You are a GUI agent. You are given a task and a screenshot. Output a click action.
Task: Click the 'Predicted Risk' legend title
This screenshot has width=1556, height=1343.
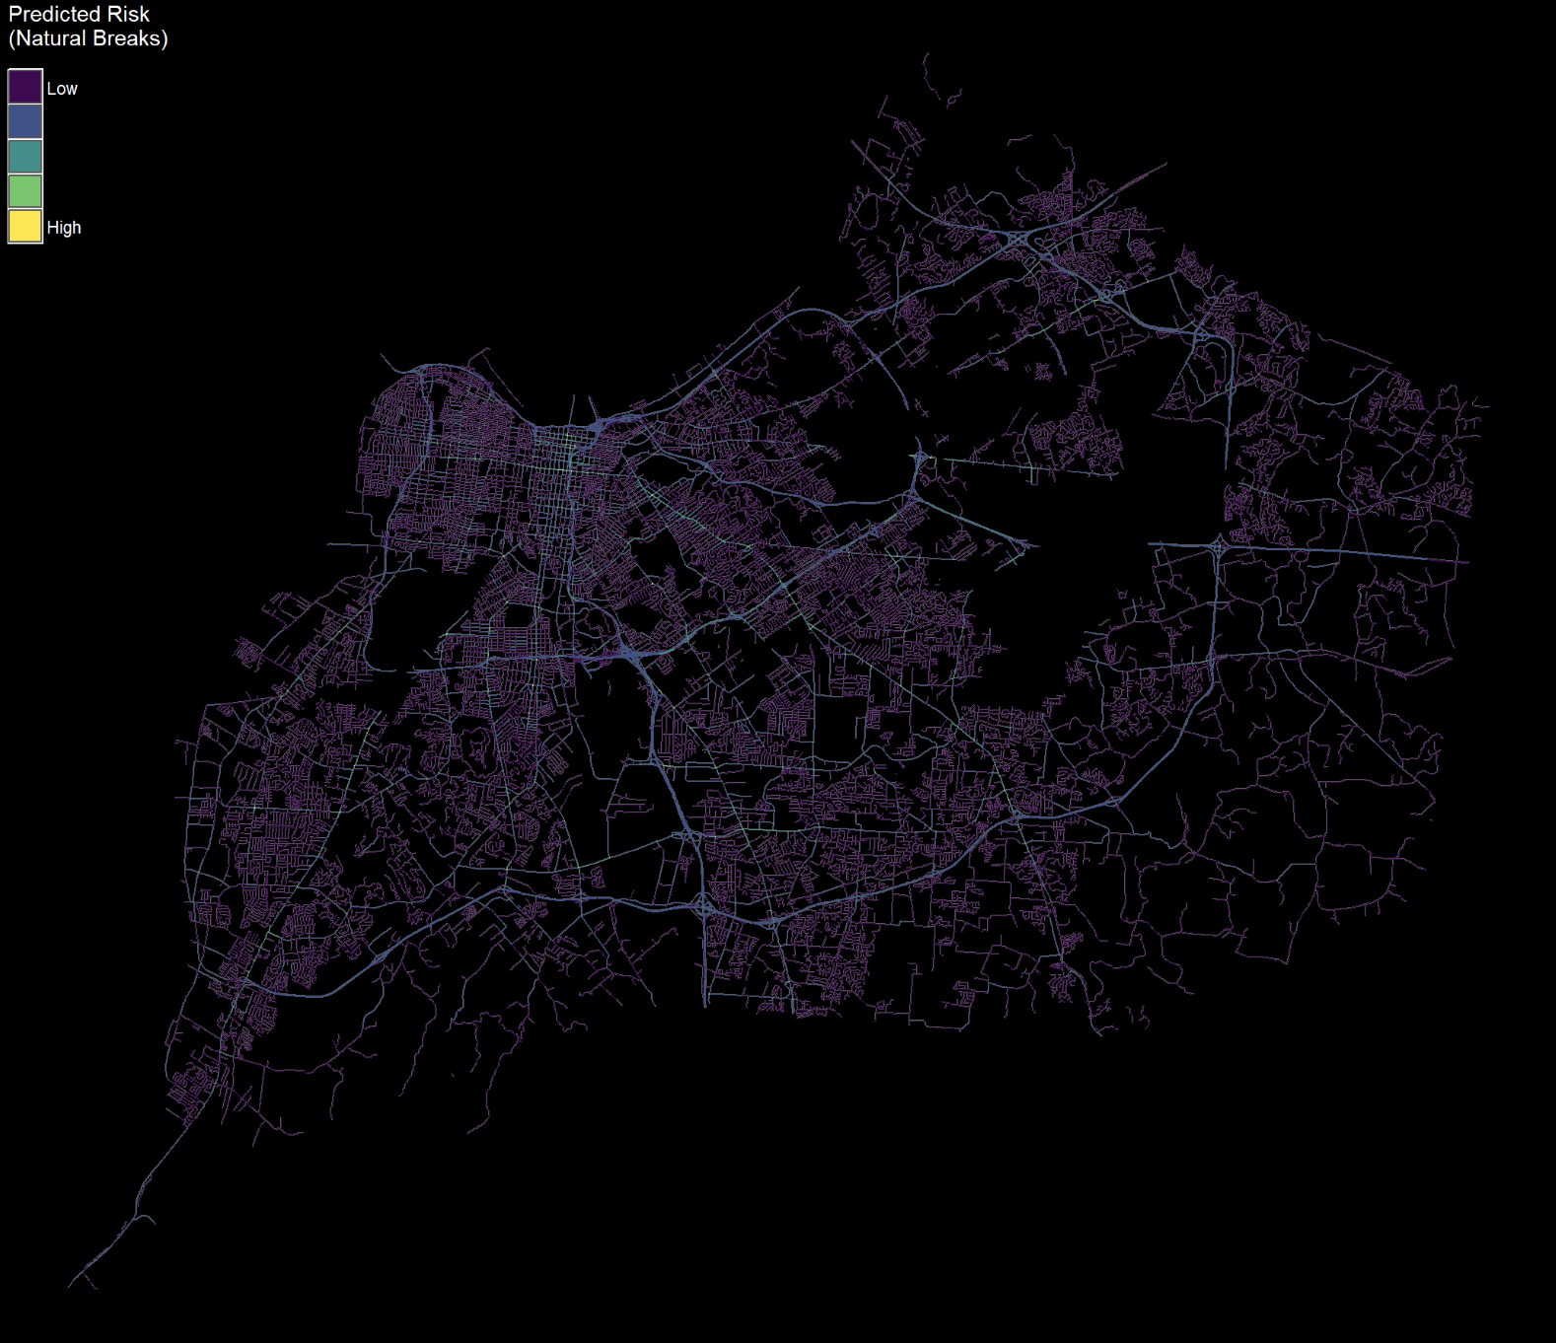tap(79, 15)
